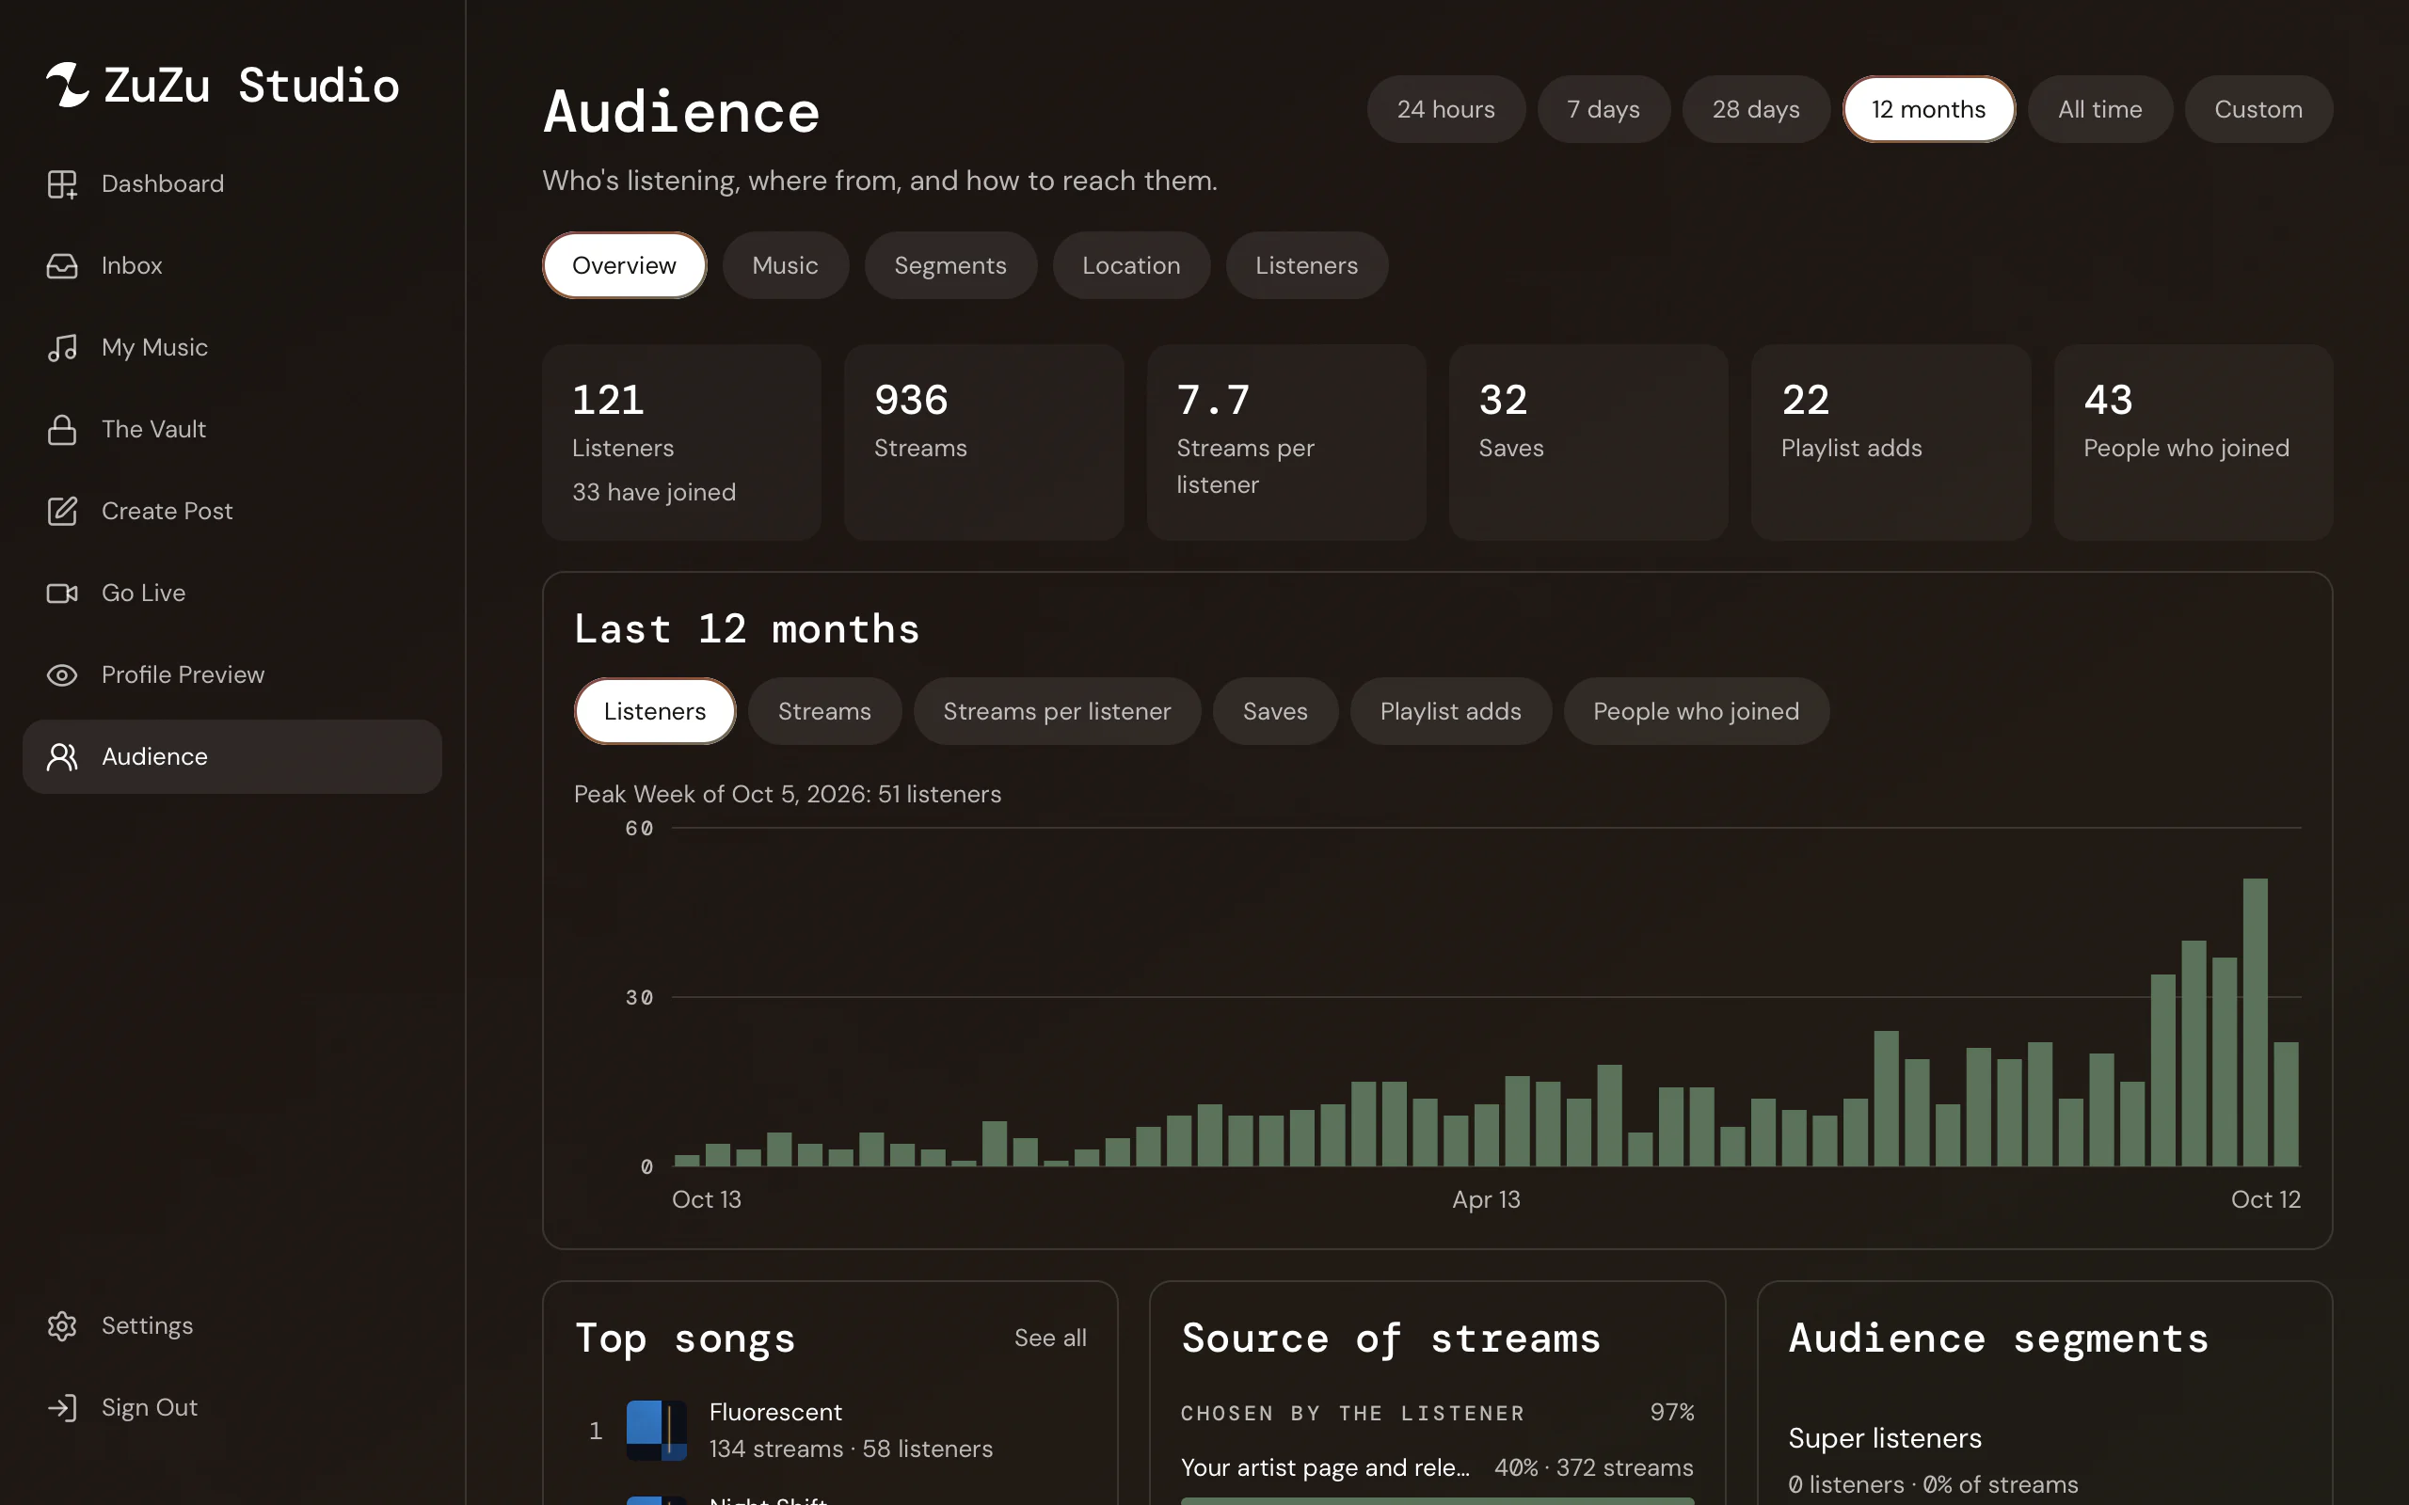Open Profile Preview in the sidebar

(x=231, y=674)
